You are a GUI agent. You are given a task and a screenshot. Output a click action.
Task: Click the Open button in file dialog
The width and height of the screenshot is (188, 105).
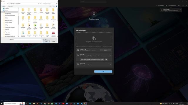tap(46, 41)
